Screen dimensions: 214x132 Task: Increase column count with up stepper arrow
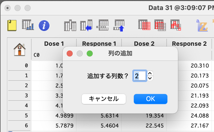[150, 73]
